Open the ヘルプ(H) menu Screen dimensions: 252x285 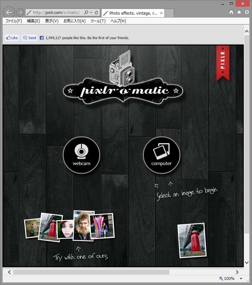coord(118,21)
